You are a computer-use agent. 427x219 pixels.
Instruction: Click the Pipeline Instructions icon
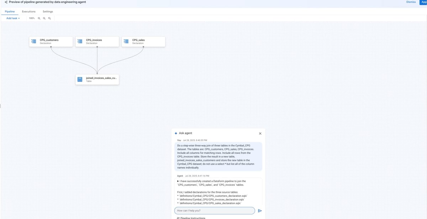178,218
